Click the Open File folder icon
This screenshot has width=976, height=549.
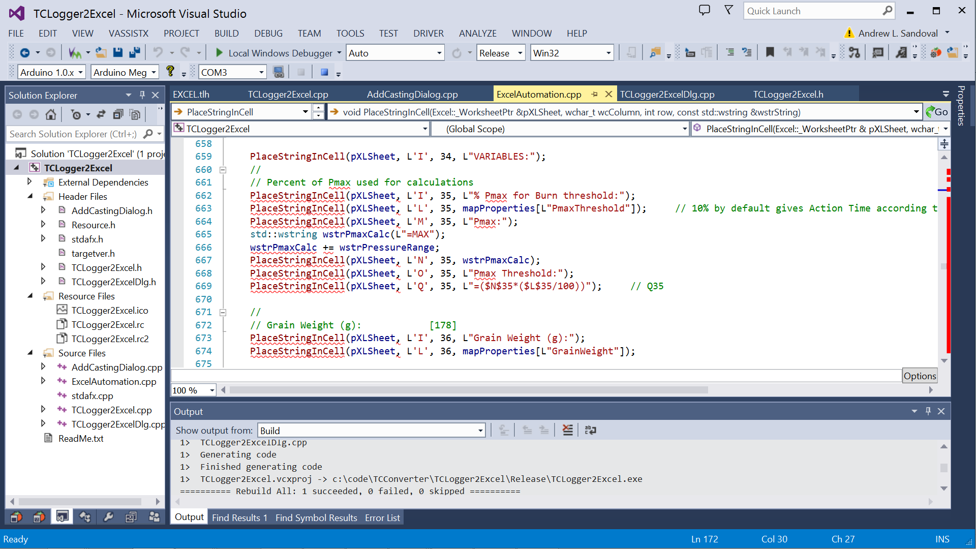pyautogui.click(x=101, y=52)
